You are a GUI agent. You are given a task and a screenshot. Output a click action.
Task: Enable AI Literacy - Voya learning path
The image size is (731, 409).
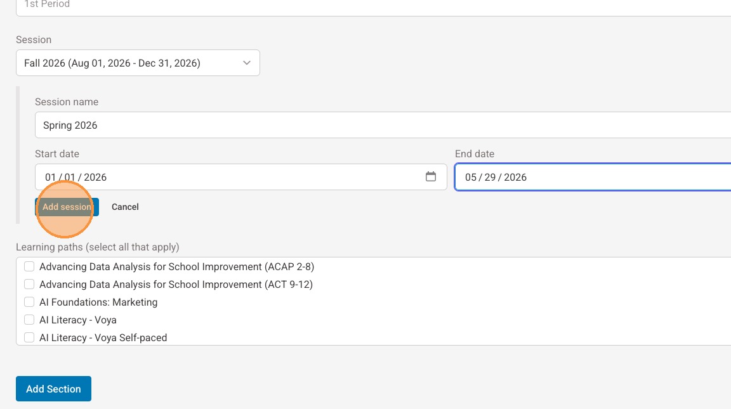pos(29,320)
